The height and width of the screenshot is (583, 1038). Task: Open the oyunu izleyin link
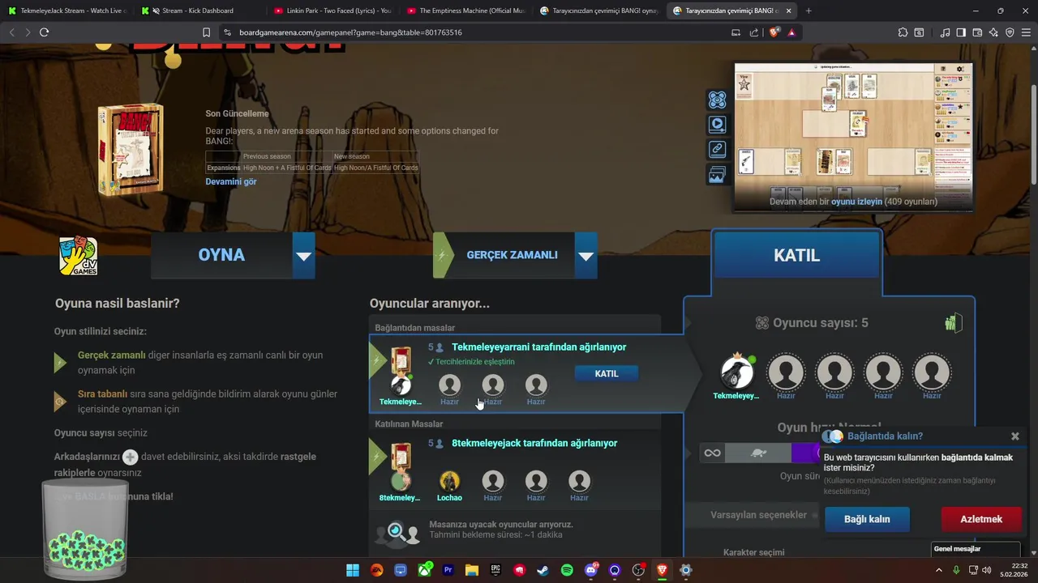(x=856, y=202)
